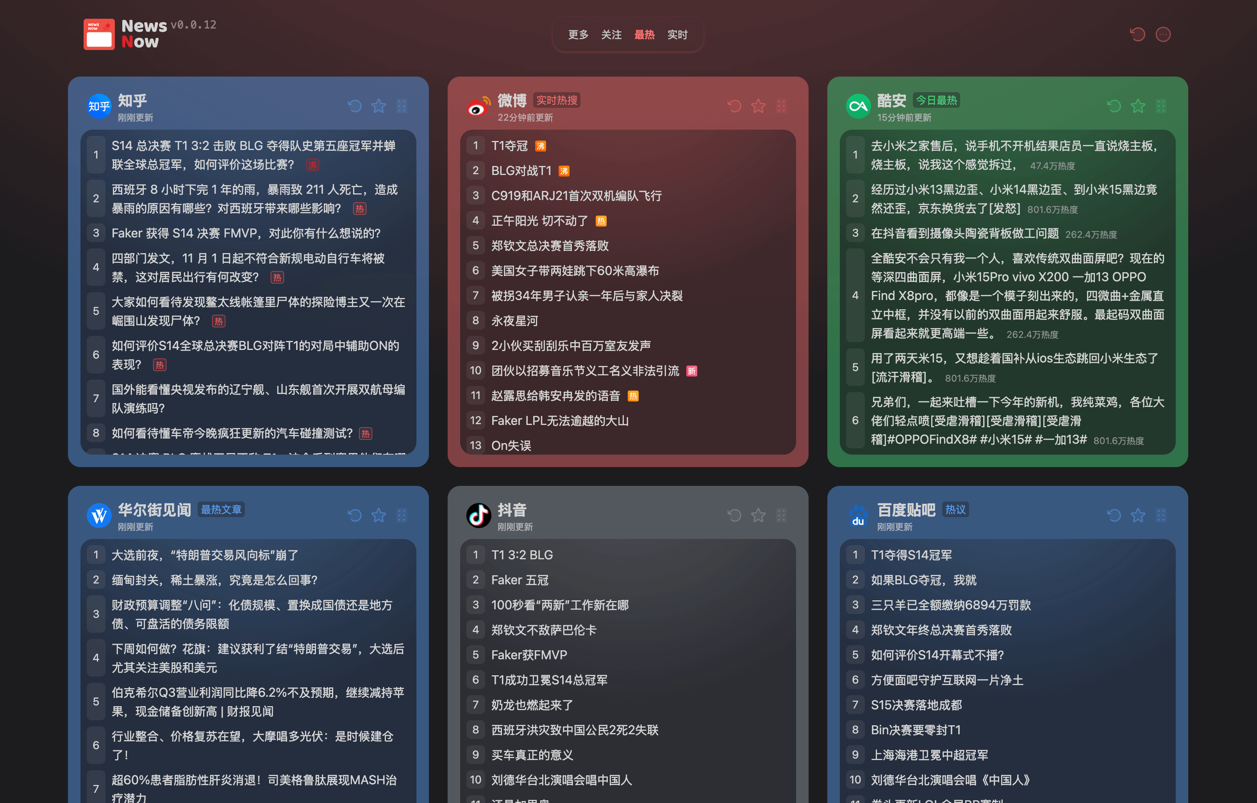
Task: Refresh the 微博 card
Action: pos(734,106)
